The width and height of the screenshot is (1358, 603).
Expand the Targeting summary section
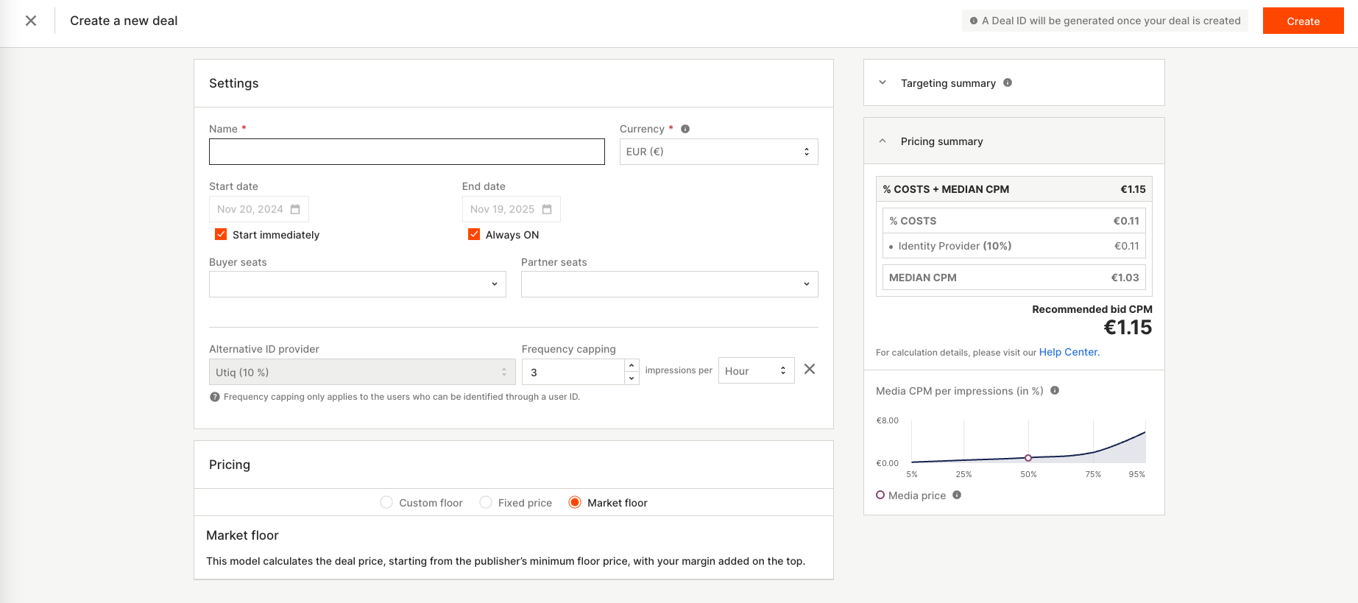pyautogui.click(x=883, y=83)
